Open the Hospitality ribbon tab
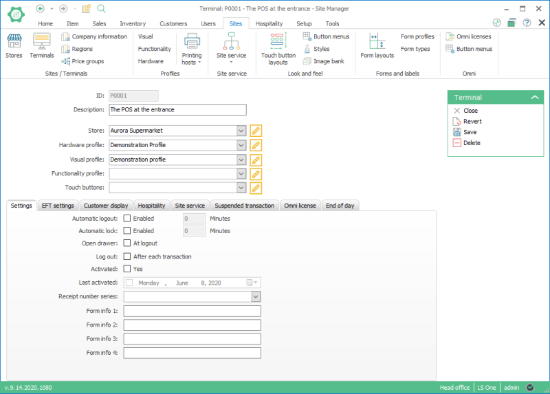This screenshot has width=550, height=394. pos(269,23)
